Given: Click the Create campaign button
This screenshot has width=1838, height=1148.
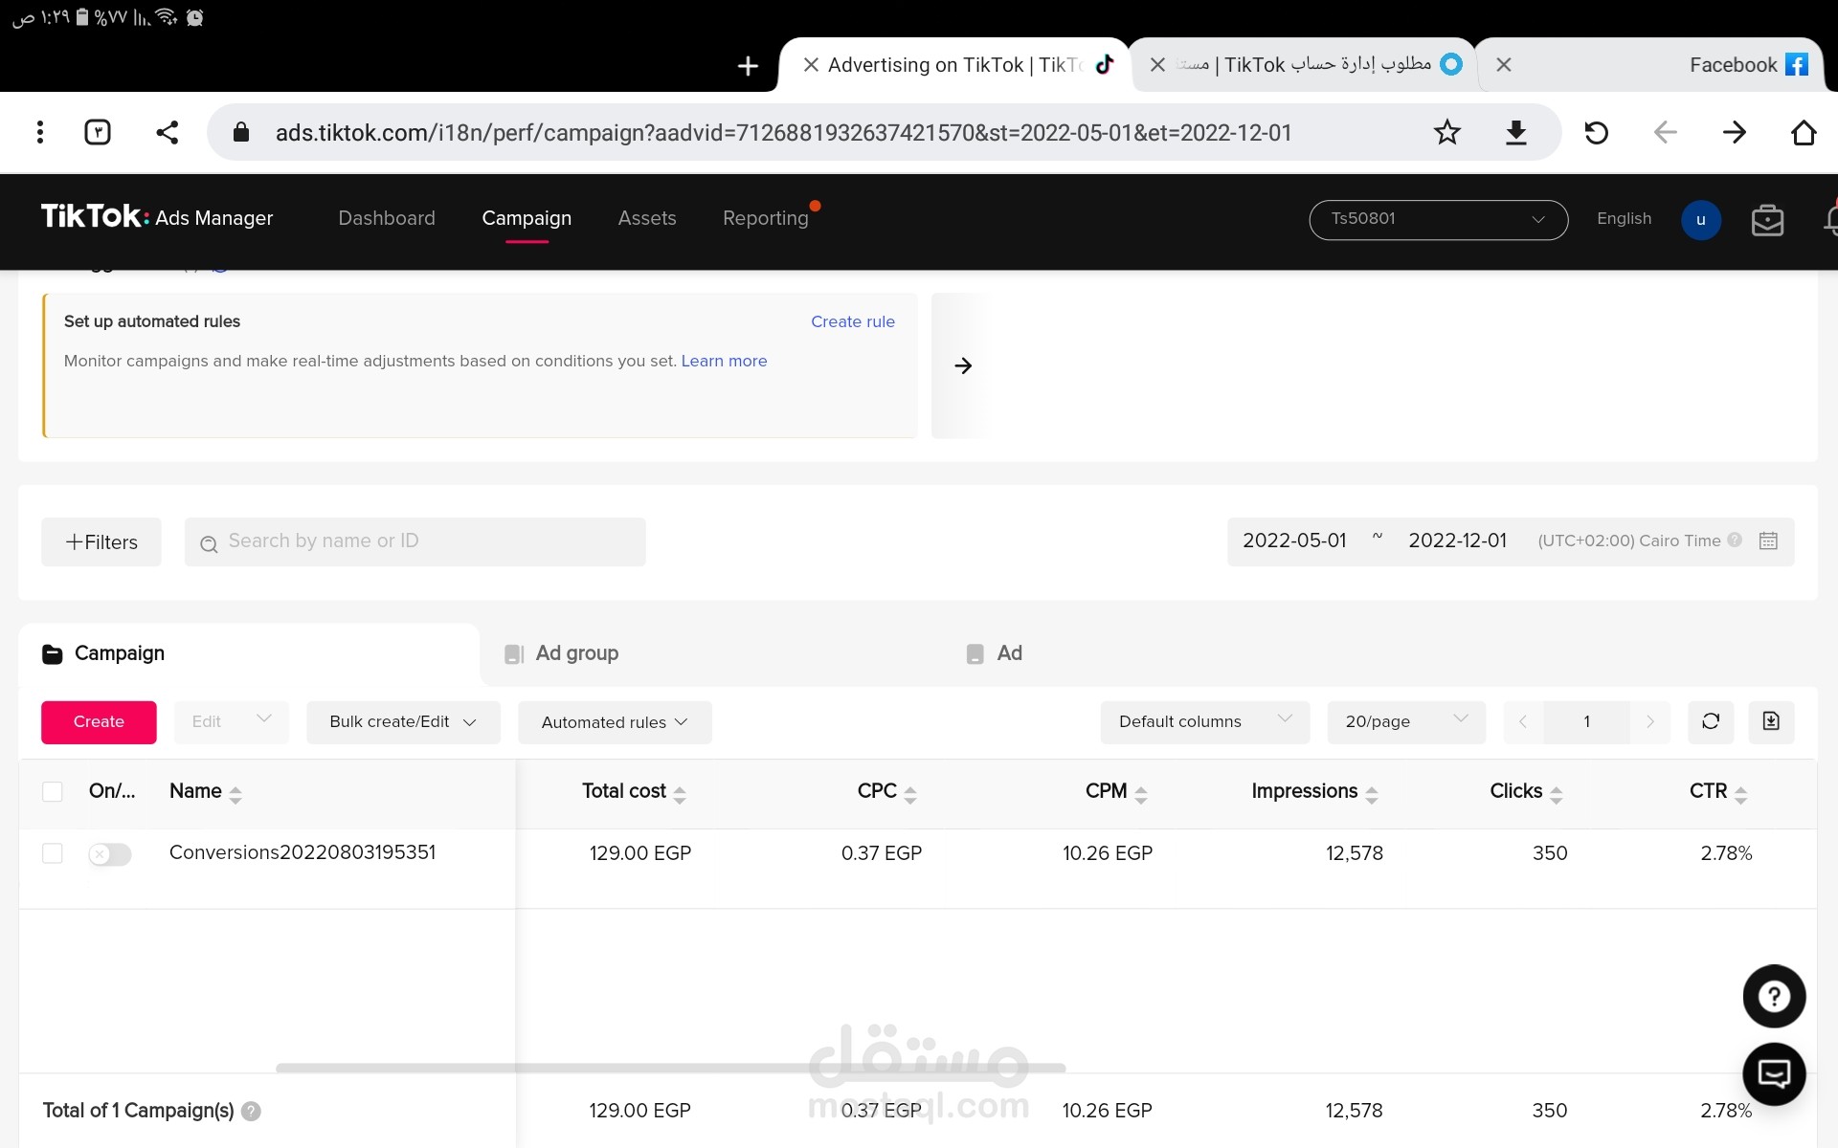Looking at the screenshot, I should [98, 720].
